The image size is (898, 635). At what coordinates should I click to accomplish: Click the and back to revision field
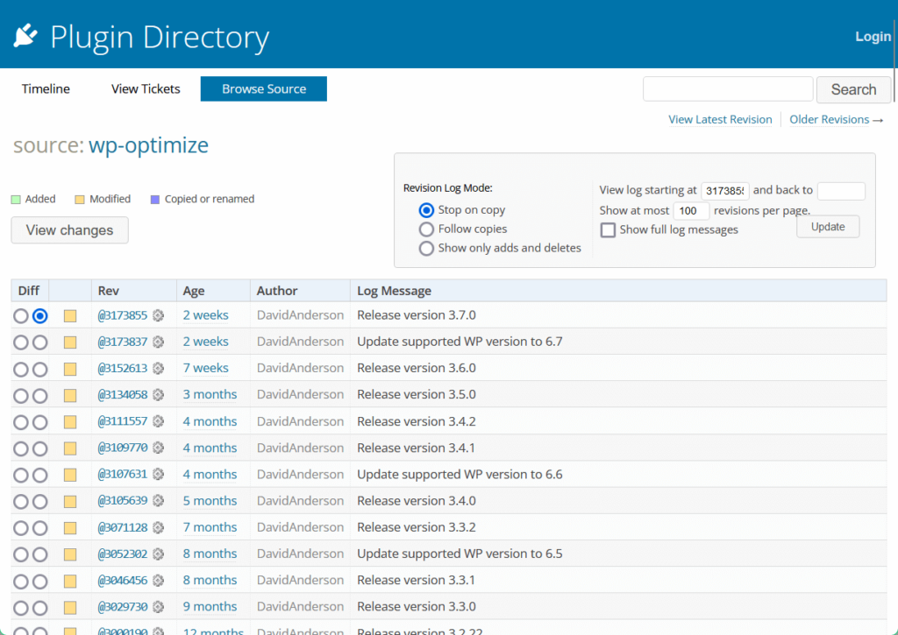(x=841, y=191)
